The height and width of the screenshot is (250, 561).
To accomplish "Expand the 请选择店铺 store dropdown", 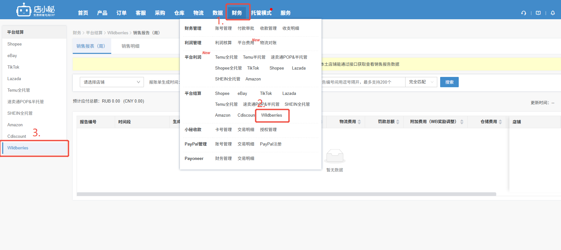I will [x=112, y=82].
